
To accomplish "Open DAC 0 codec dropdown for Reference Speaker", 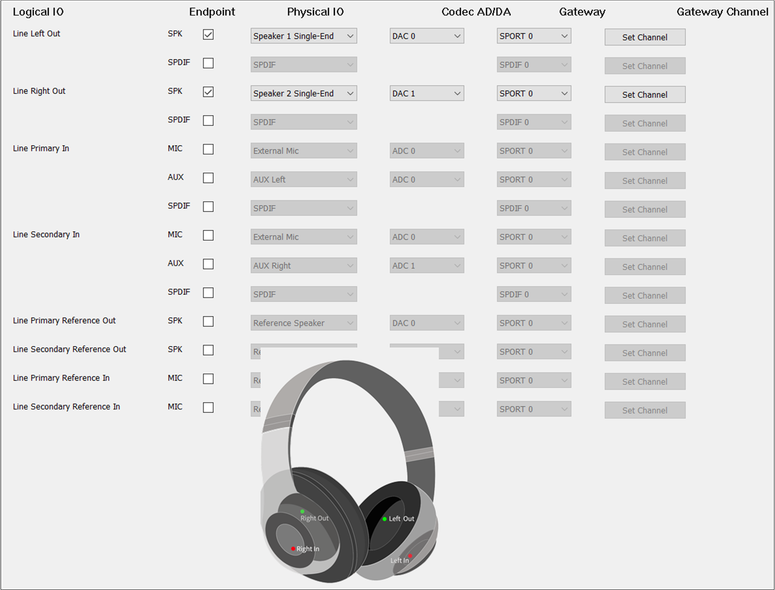I will point(427,323).
